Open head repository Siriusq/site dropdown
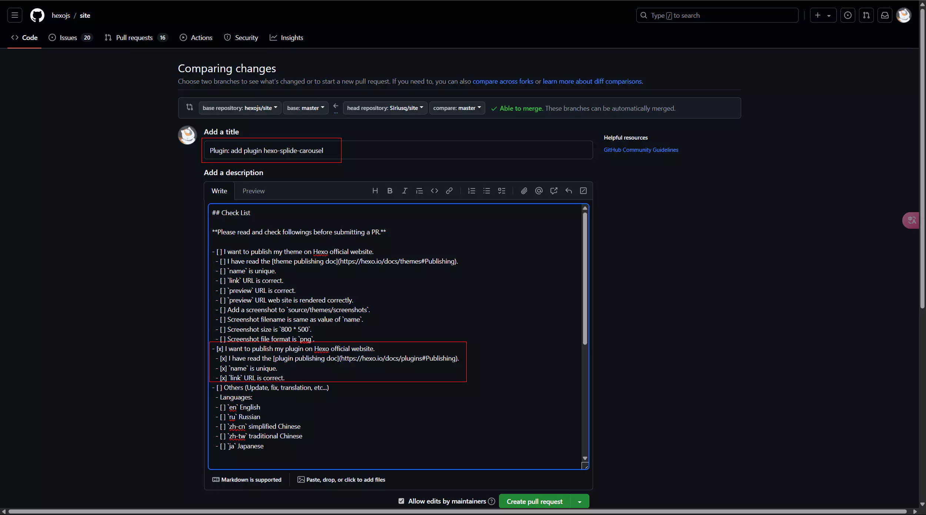The image size is (926, 515). (385, 108)
